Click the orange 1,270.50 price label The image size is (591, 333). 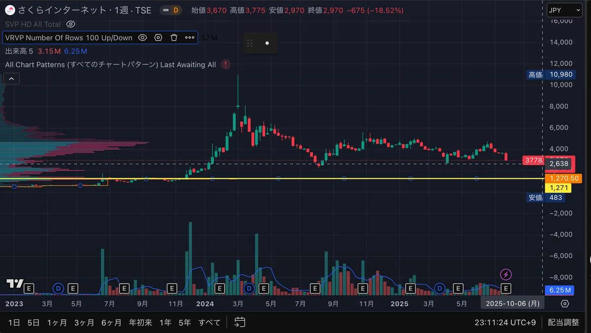[x=564, y=178]
